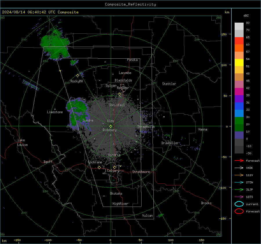Click the yellow diamond marker near RockyMH
Screen dimensions: 261x244
coord(77,76)
